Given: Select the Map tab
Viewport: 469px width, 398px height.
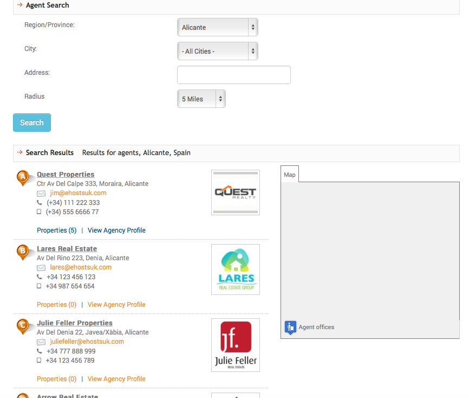Looking at the screenshot, I should click(x=290, y=175).
